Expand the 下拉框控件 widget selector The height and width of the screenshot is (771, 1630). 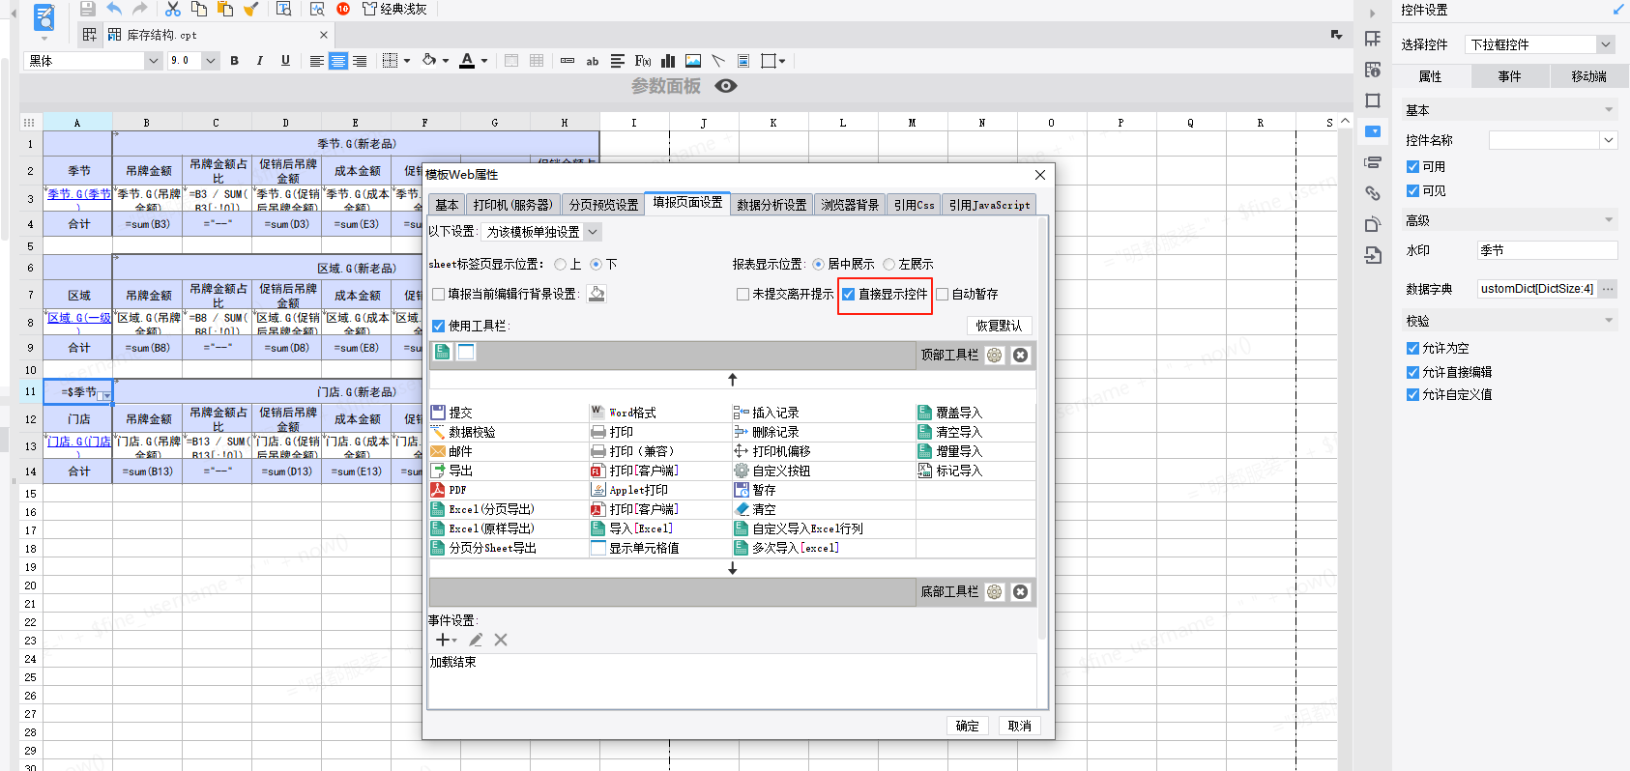tap(1540, 44)
